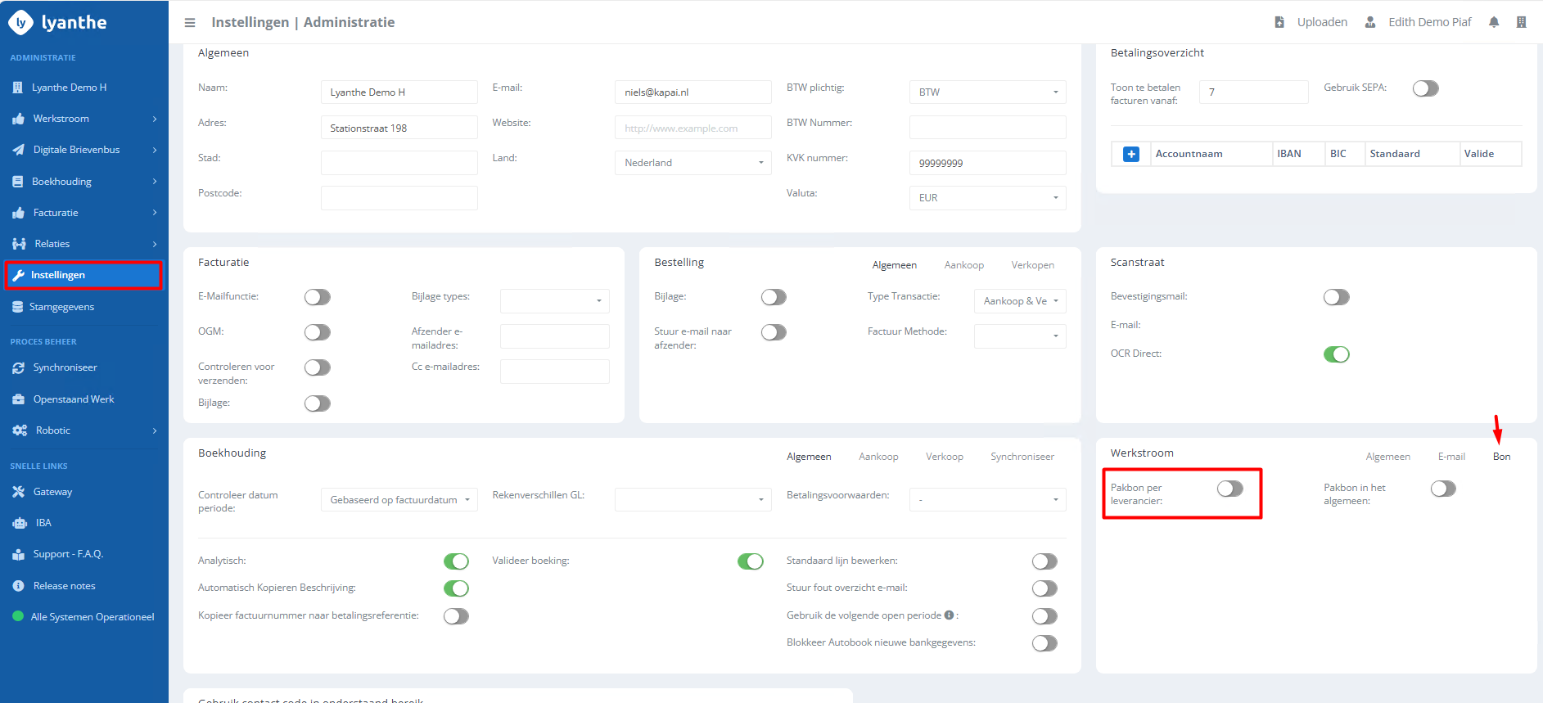Open the Valuta EUR dropdown

[x=987, y=198]
